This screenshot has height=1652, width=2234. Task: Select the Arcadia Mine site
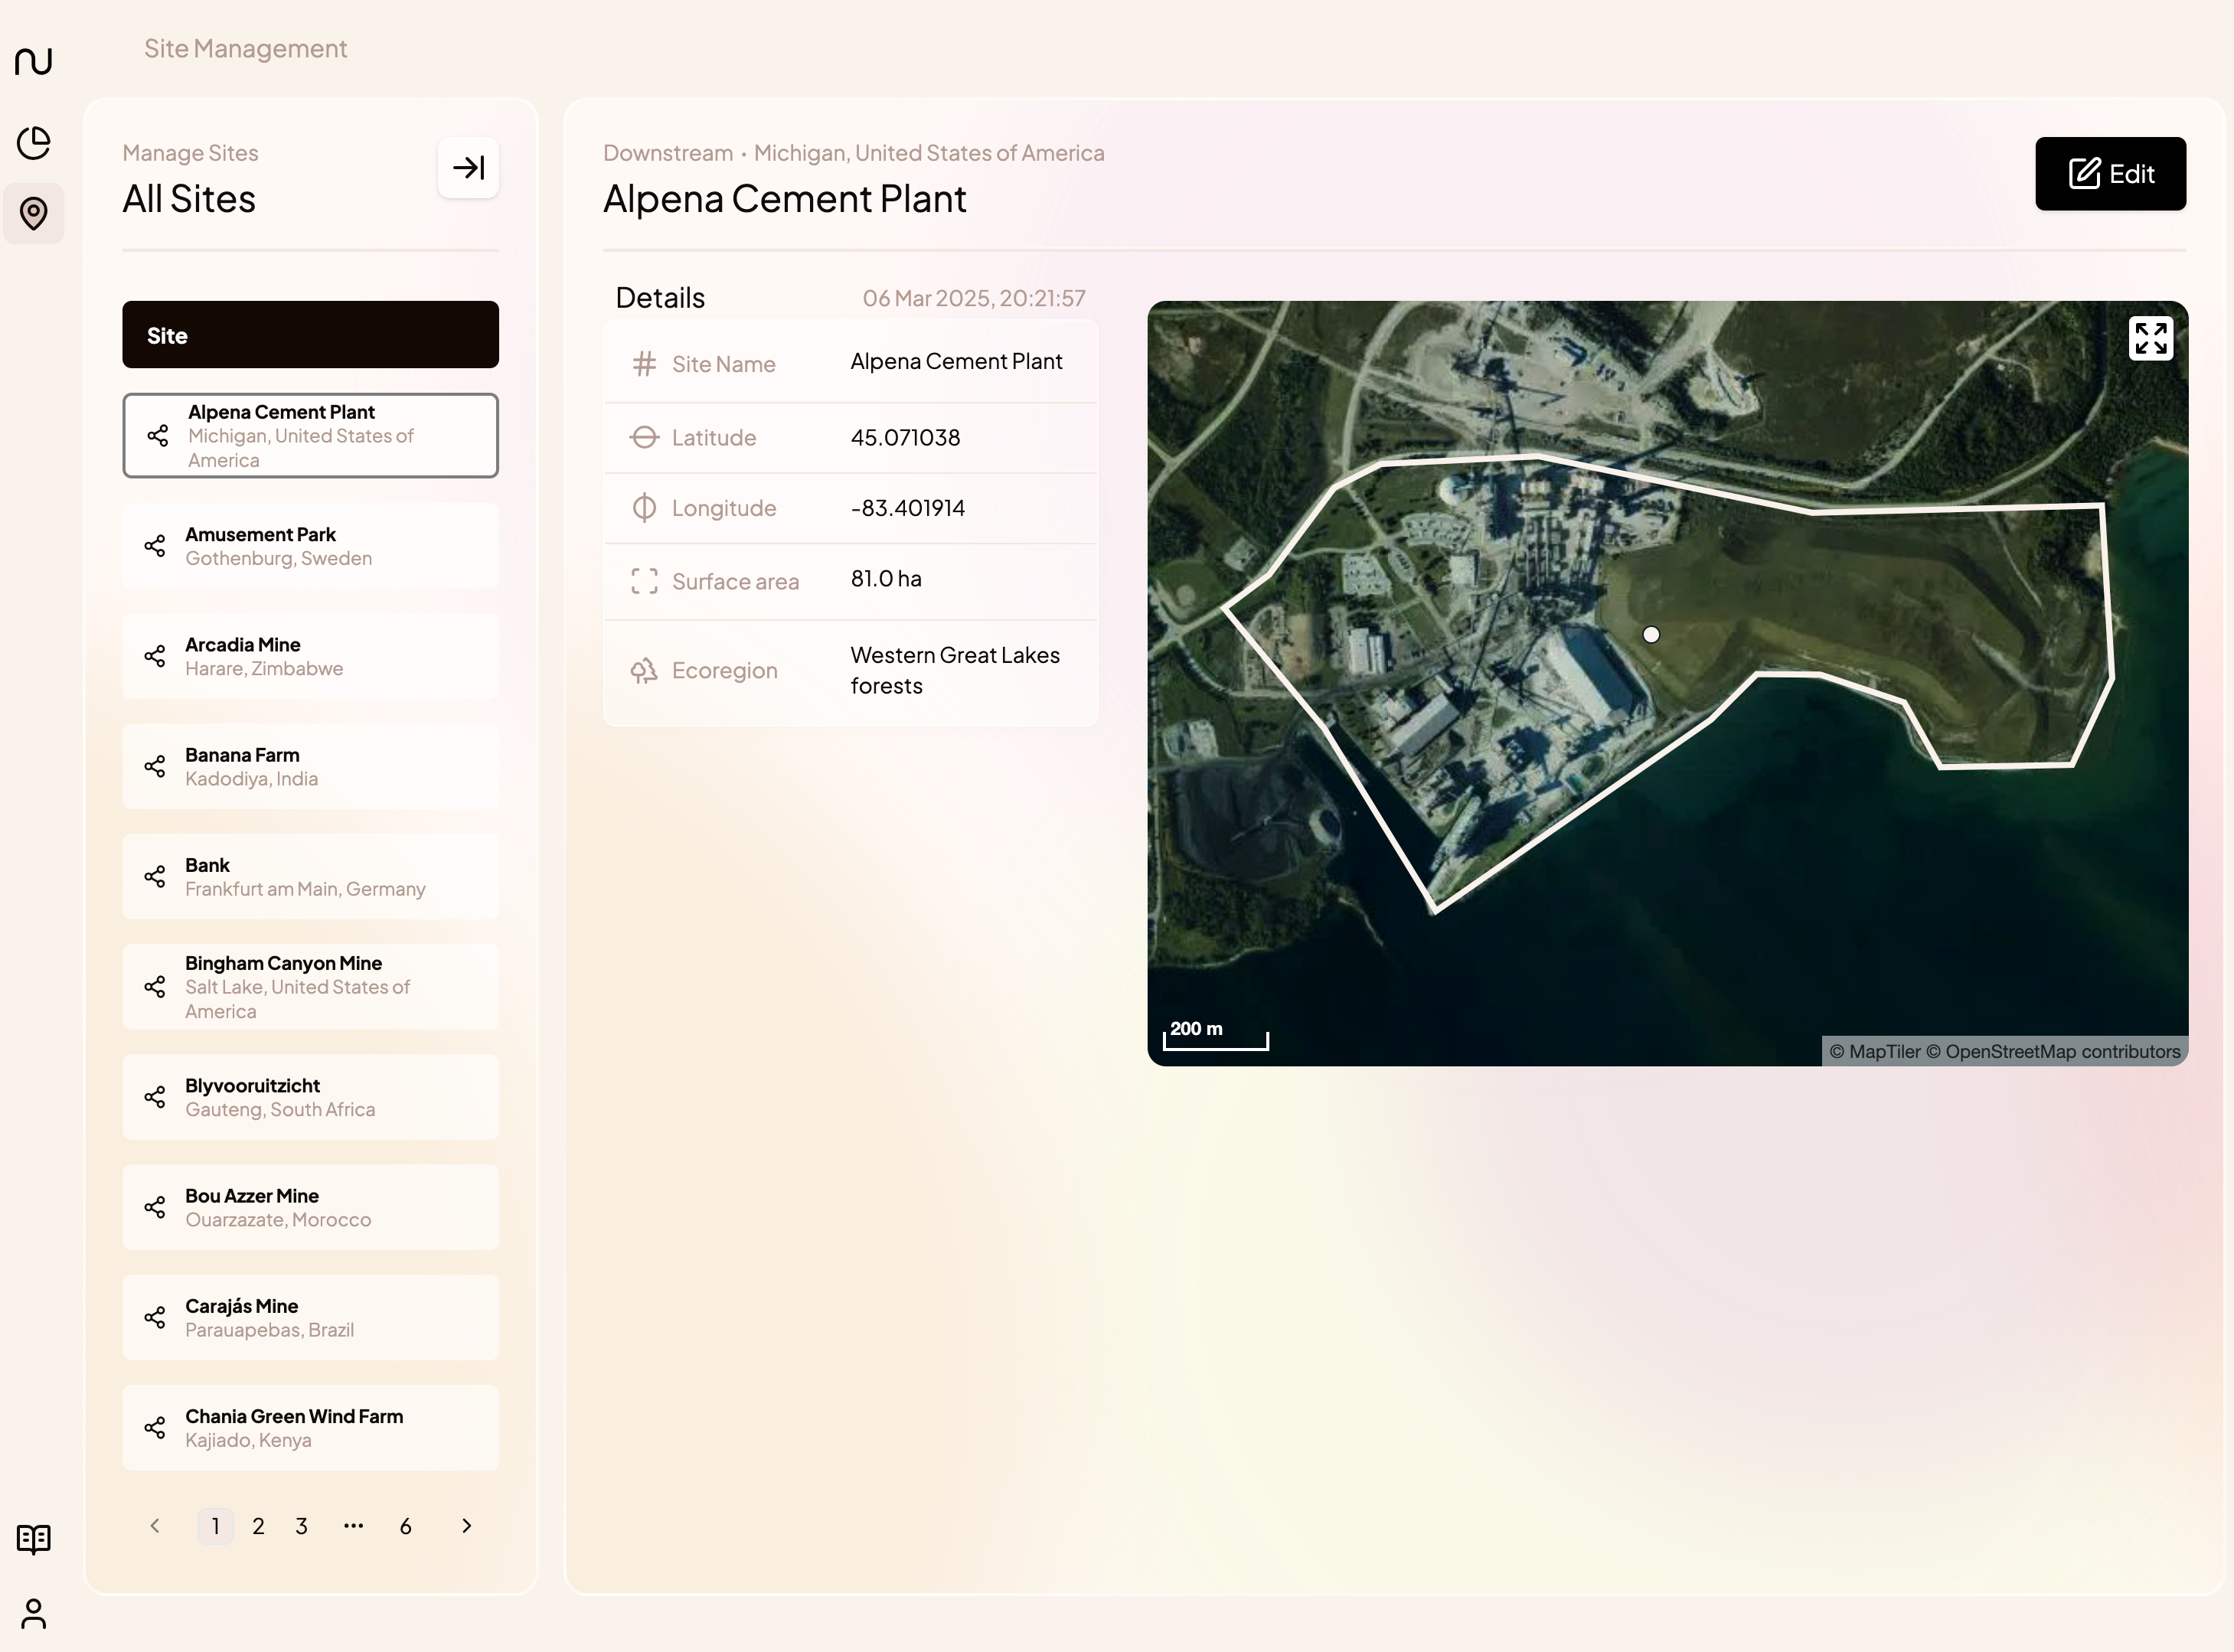(x=310, y=656)
